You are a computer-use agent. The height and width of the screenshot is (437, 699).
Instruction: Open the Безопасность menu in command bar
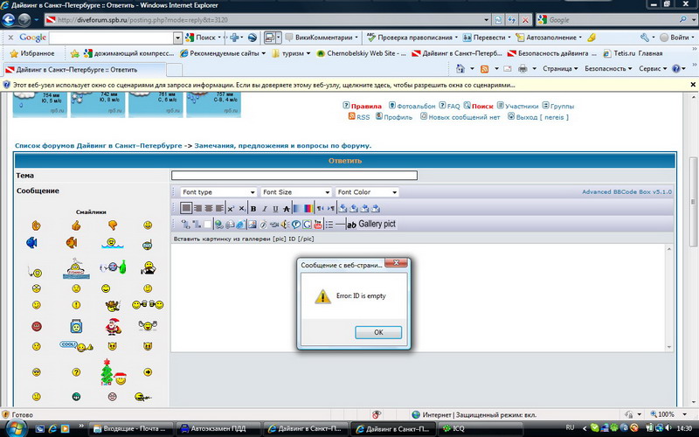[607, 68]
